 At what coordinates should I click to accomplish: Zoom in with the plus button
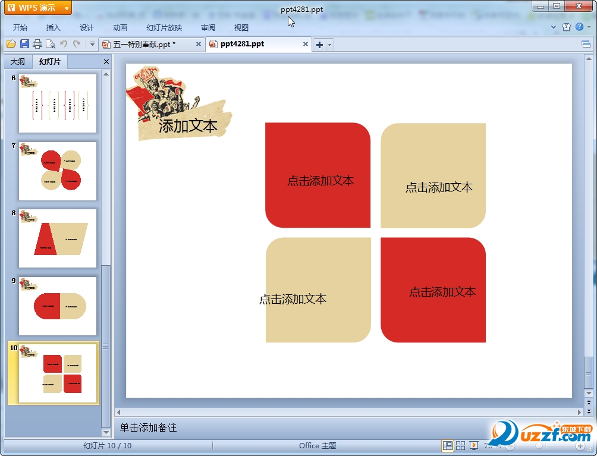[580, 446]
